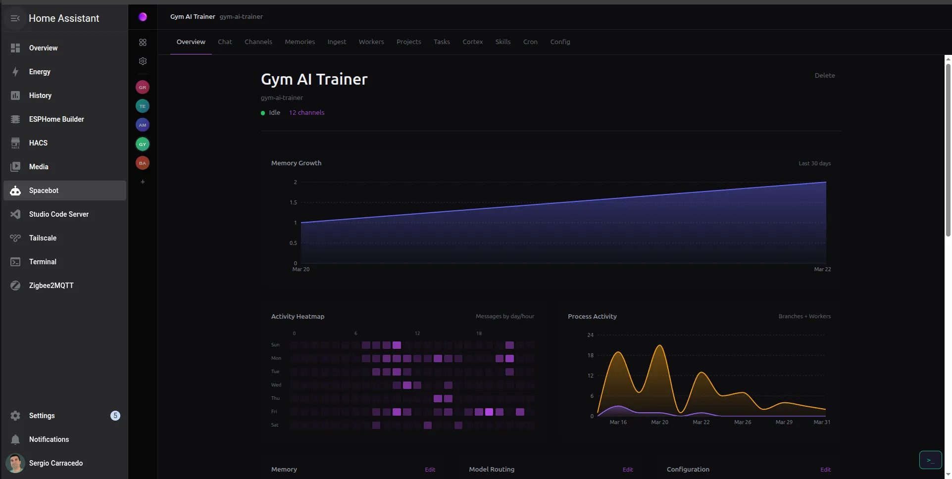952x479 pixels.
Task: Select the BA agent avatar
Action: 143,163
